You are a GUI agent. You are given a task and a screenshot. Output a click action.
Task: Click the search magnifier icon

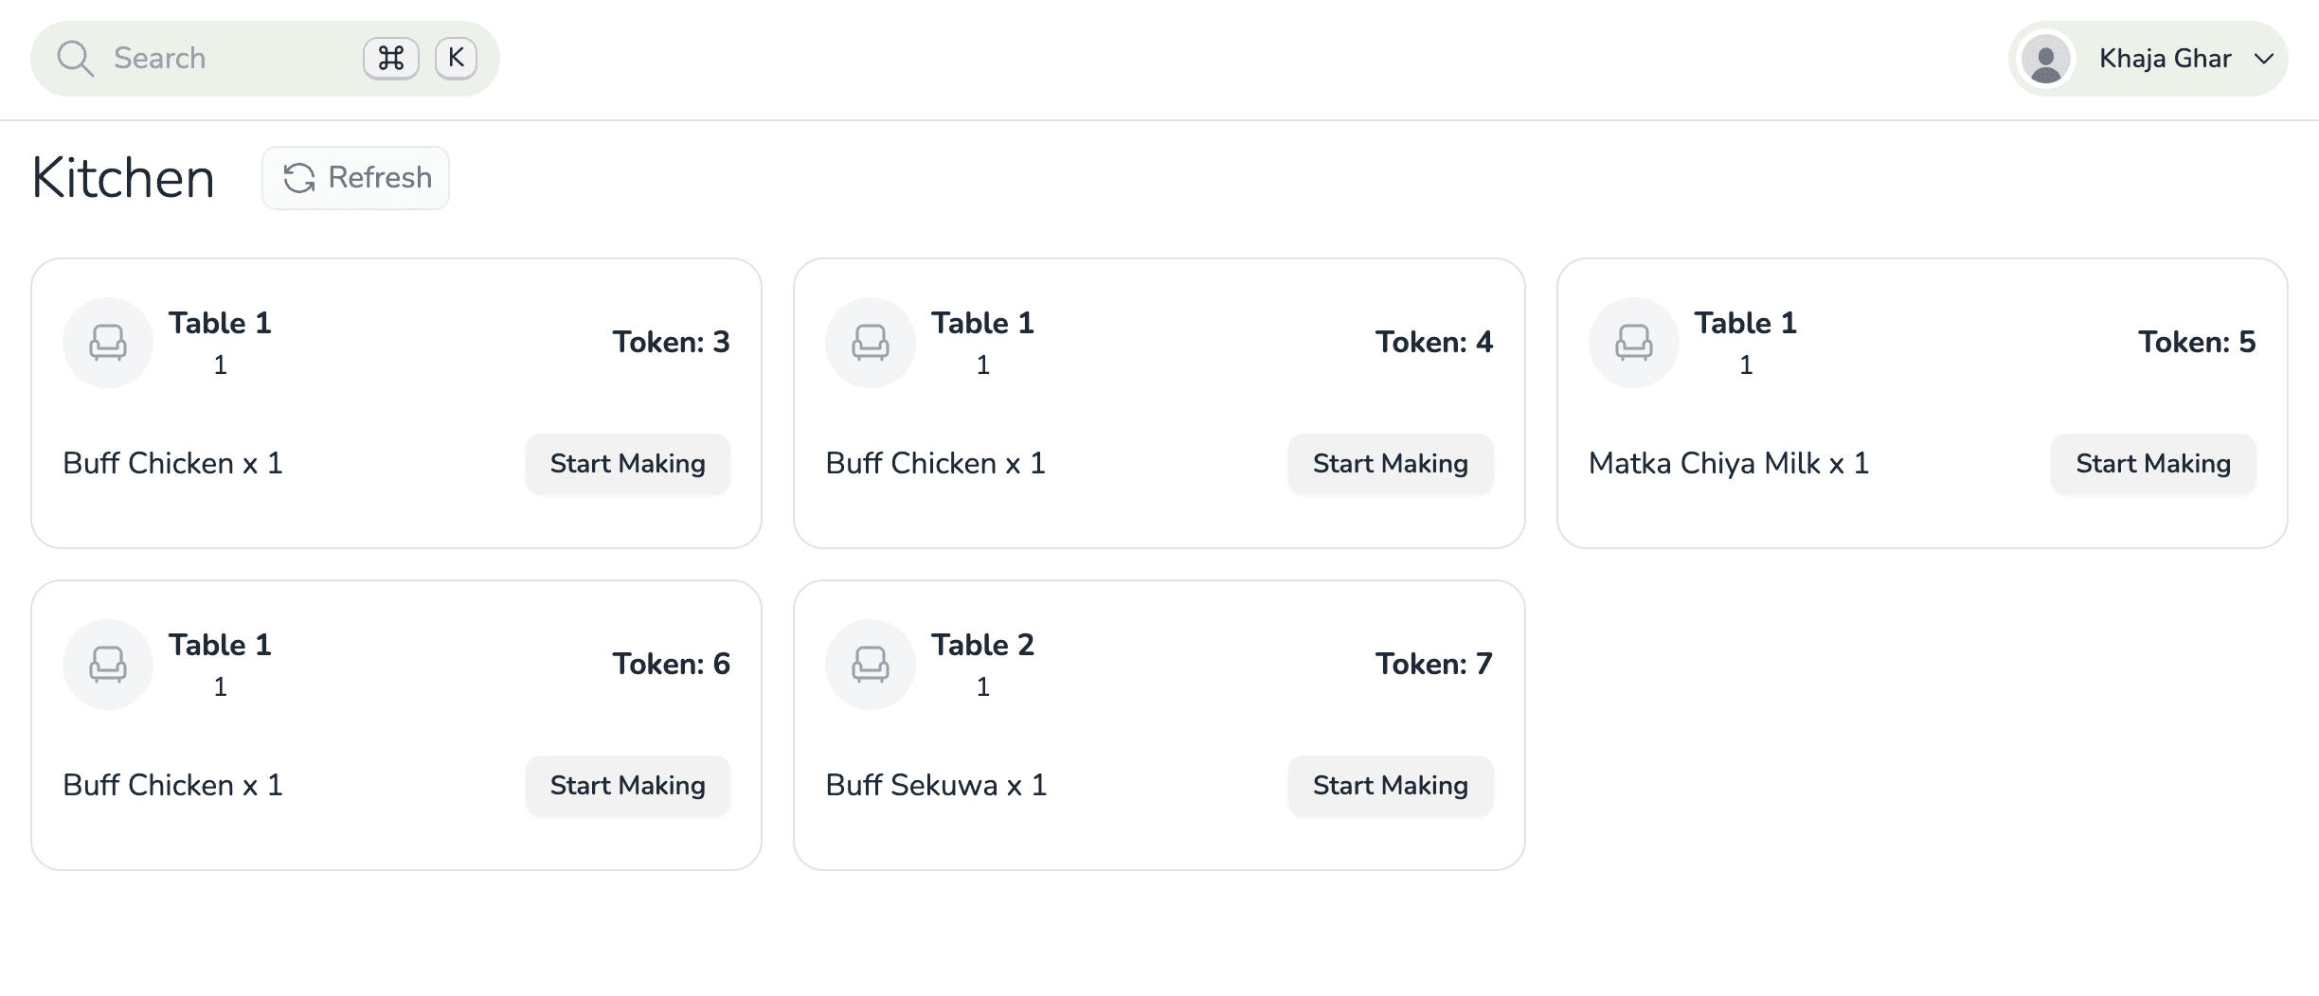click(x=75, y=59)
